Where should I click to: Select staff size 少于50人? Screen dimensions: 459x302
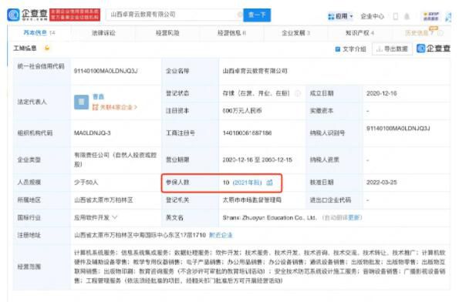click(86, 183)
